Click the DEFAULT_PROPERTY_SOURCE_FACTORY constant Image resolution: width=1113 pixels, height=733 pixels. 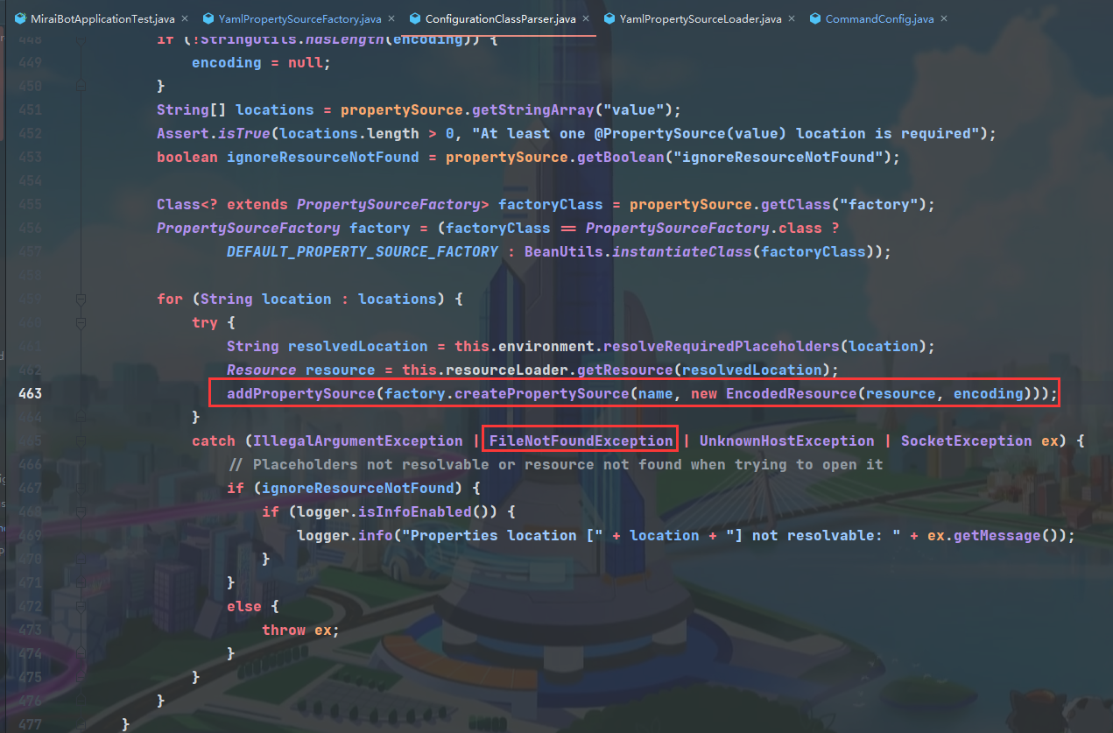(363, 251)
